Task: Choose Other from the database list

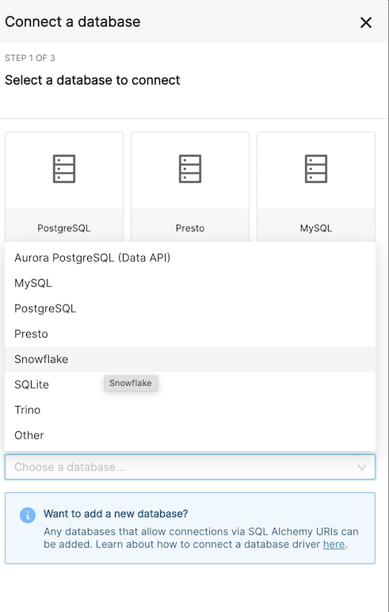Action: [x=190, y=435]
